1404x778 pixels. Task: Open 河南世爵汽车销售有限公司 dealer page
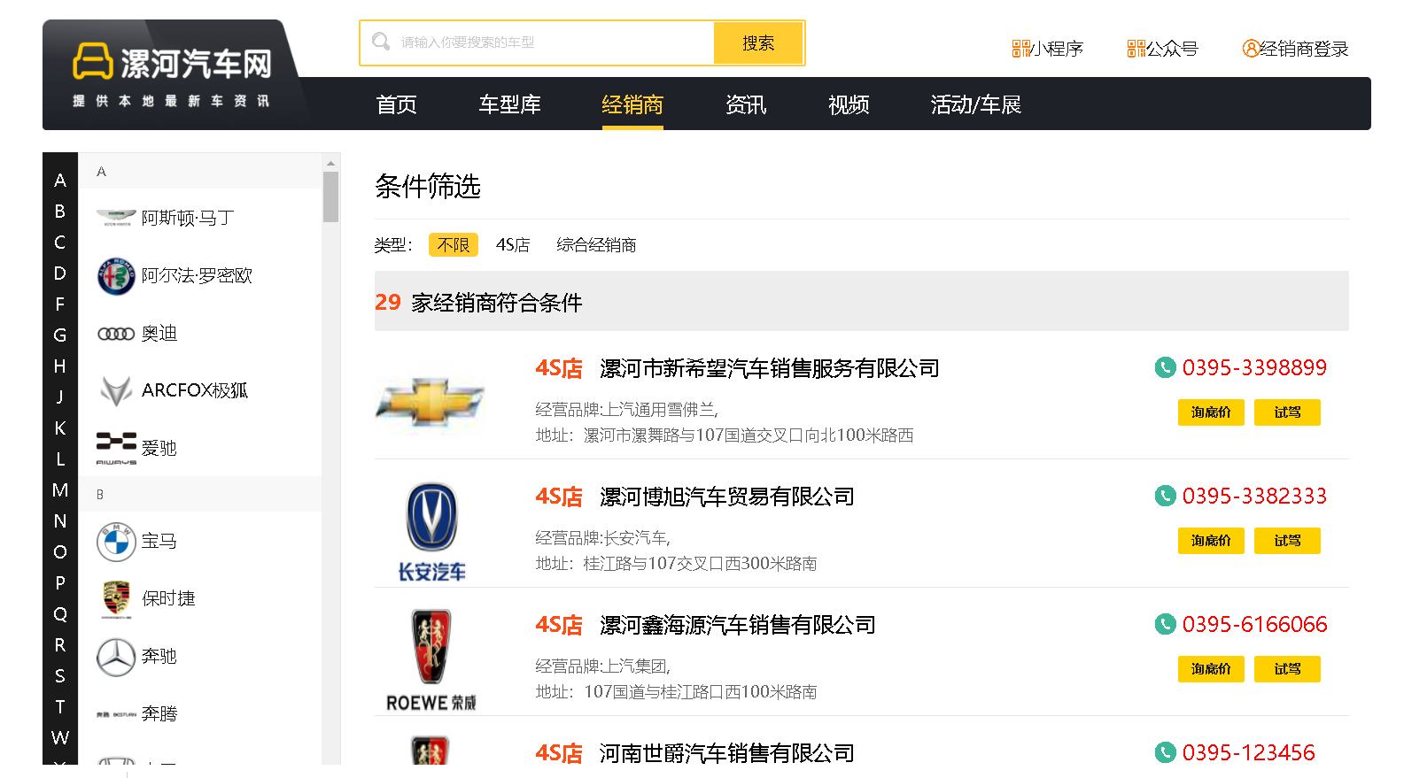coord(726,753)
